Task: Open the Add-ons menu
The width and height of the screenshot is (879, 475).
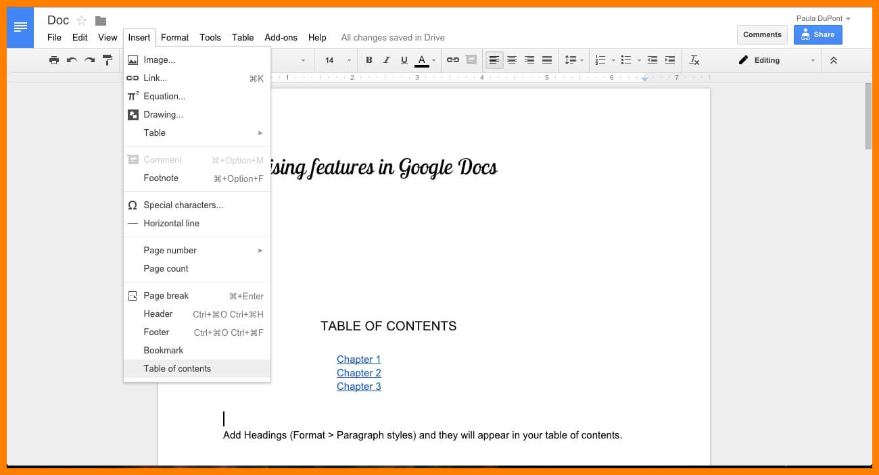Action: (x=281, y=37)
